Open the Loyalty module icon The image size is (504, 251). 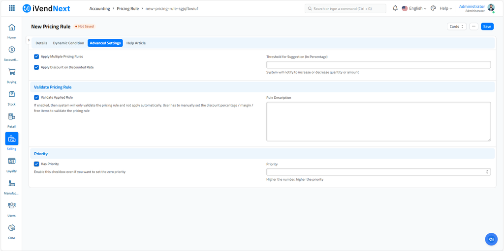point(11,161)
